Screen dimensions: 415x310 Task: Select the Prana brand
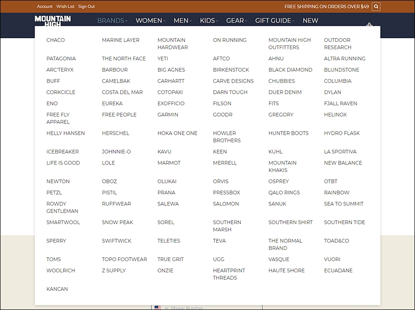click(x=166, y=192)
